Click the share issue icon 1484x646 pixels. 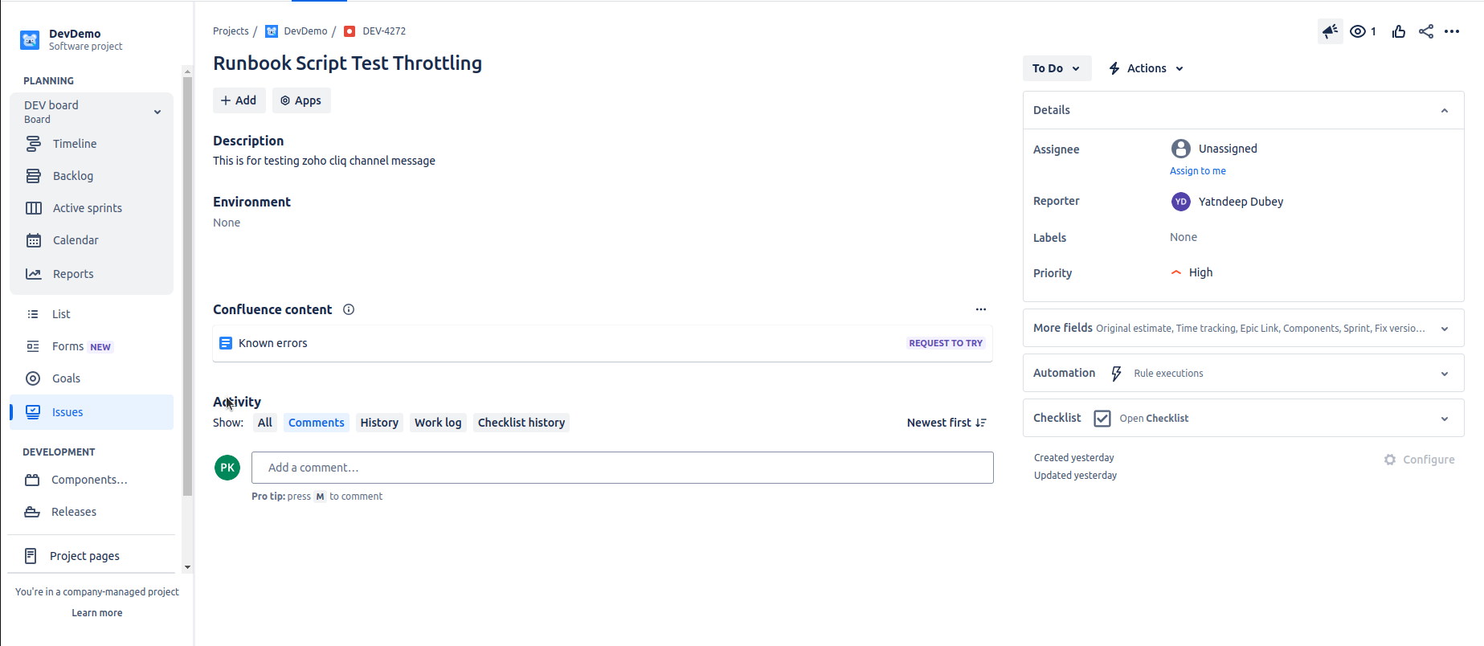pyautogui.click(x=1426, y=31)
